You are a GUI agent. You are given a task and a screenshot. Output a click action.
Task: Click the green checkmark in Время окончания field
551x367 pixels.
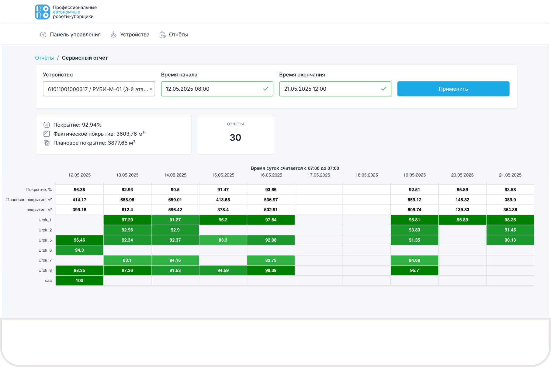click(384, 89)
